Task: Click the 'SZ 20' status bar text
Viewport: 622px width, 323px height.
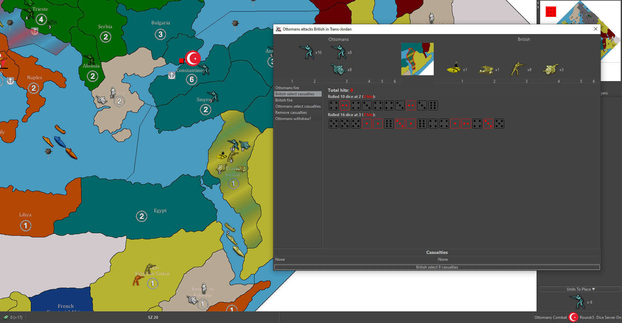Action: click(x=153, y=317)
